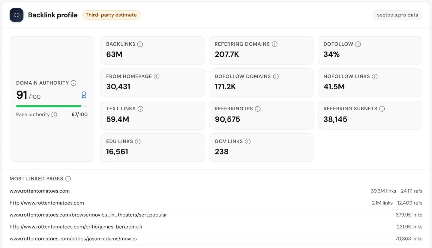Image resolution: width=432 pixels, height=248 pixels.
Task: Open info icon for Referring IPs
Action: point(258,109)
